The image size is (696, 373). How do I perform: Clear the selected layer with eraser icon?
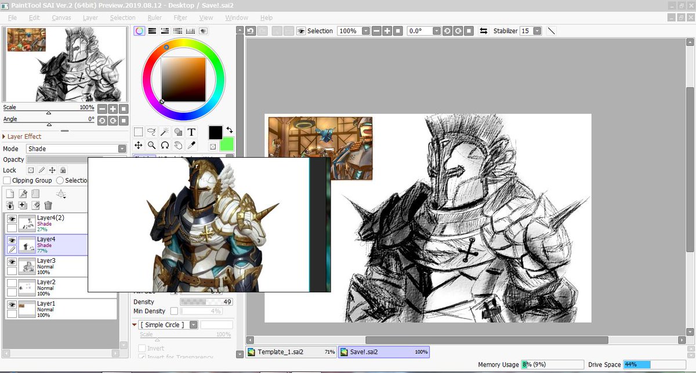coord(35,205)
